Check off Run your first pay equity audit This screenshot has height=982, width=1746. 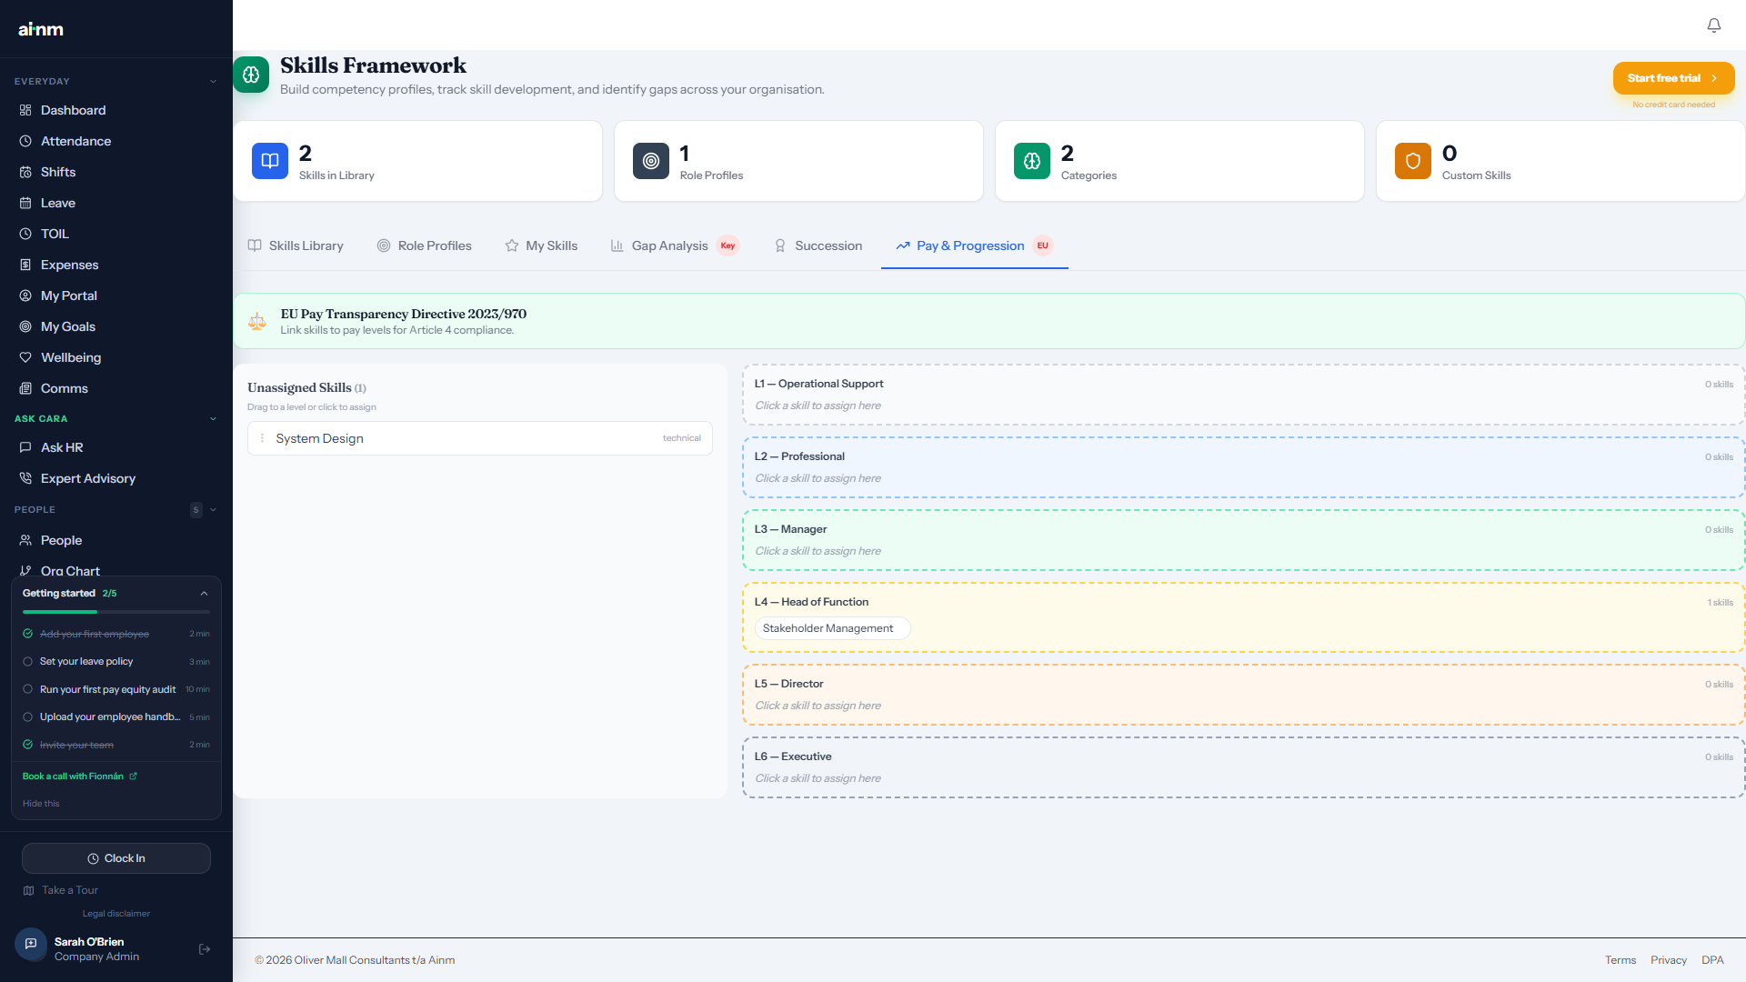(x=27, y=689)
